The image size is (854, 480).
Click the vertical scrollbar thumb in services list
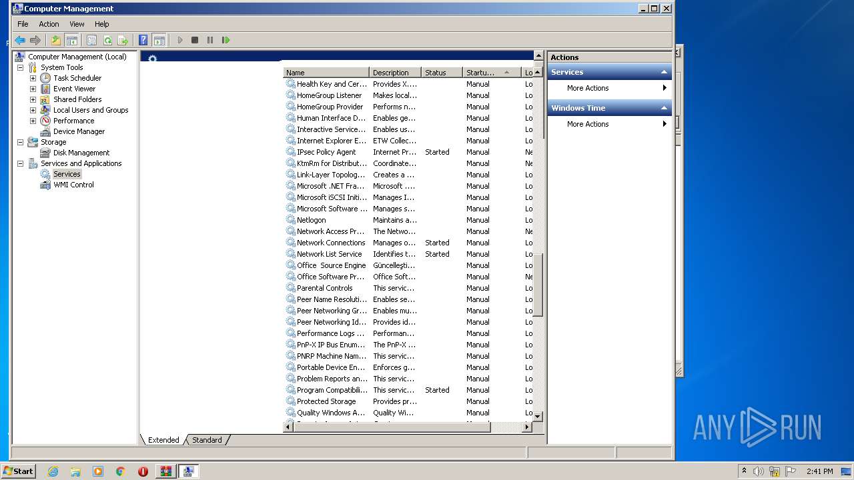[x=538, y=285]
